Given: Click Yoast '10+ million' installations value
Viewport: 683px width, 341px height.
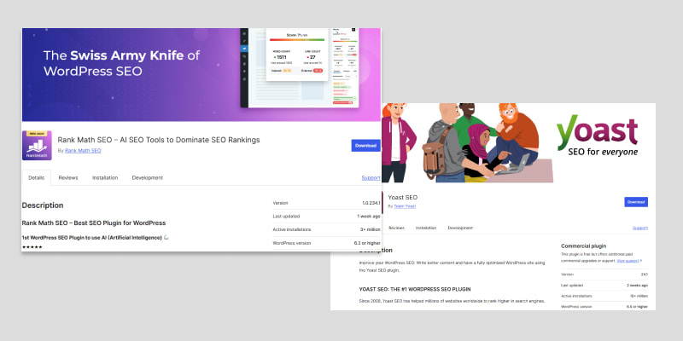Looking at the screenshot, I should pos(639,296).
